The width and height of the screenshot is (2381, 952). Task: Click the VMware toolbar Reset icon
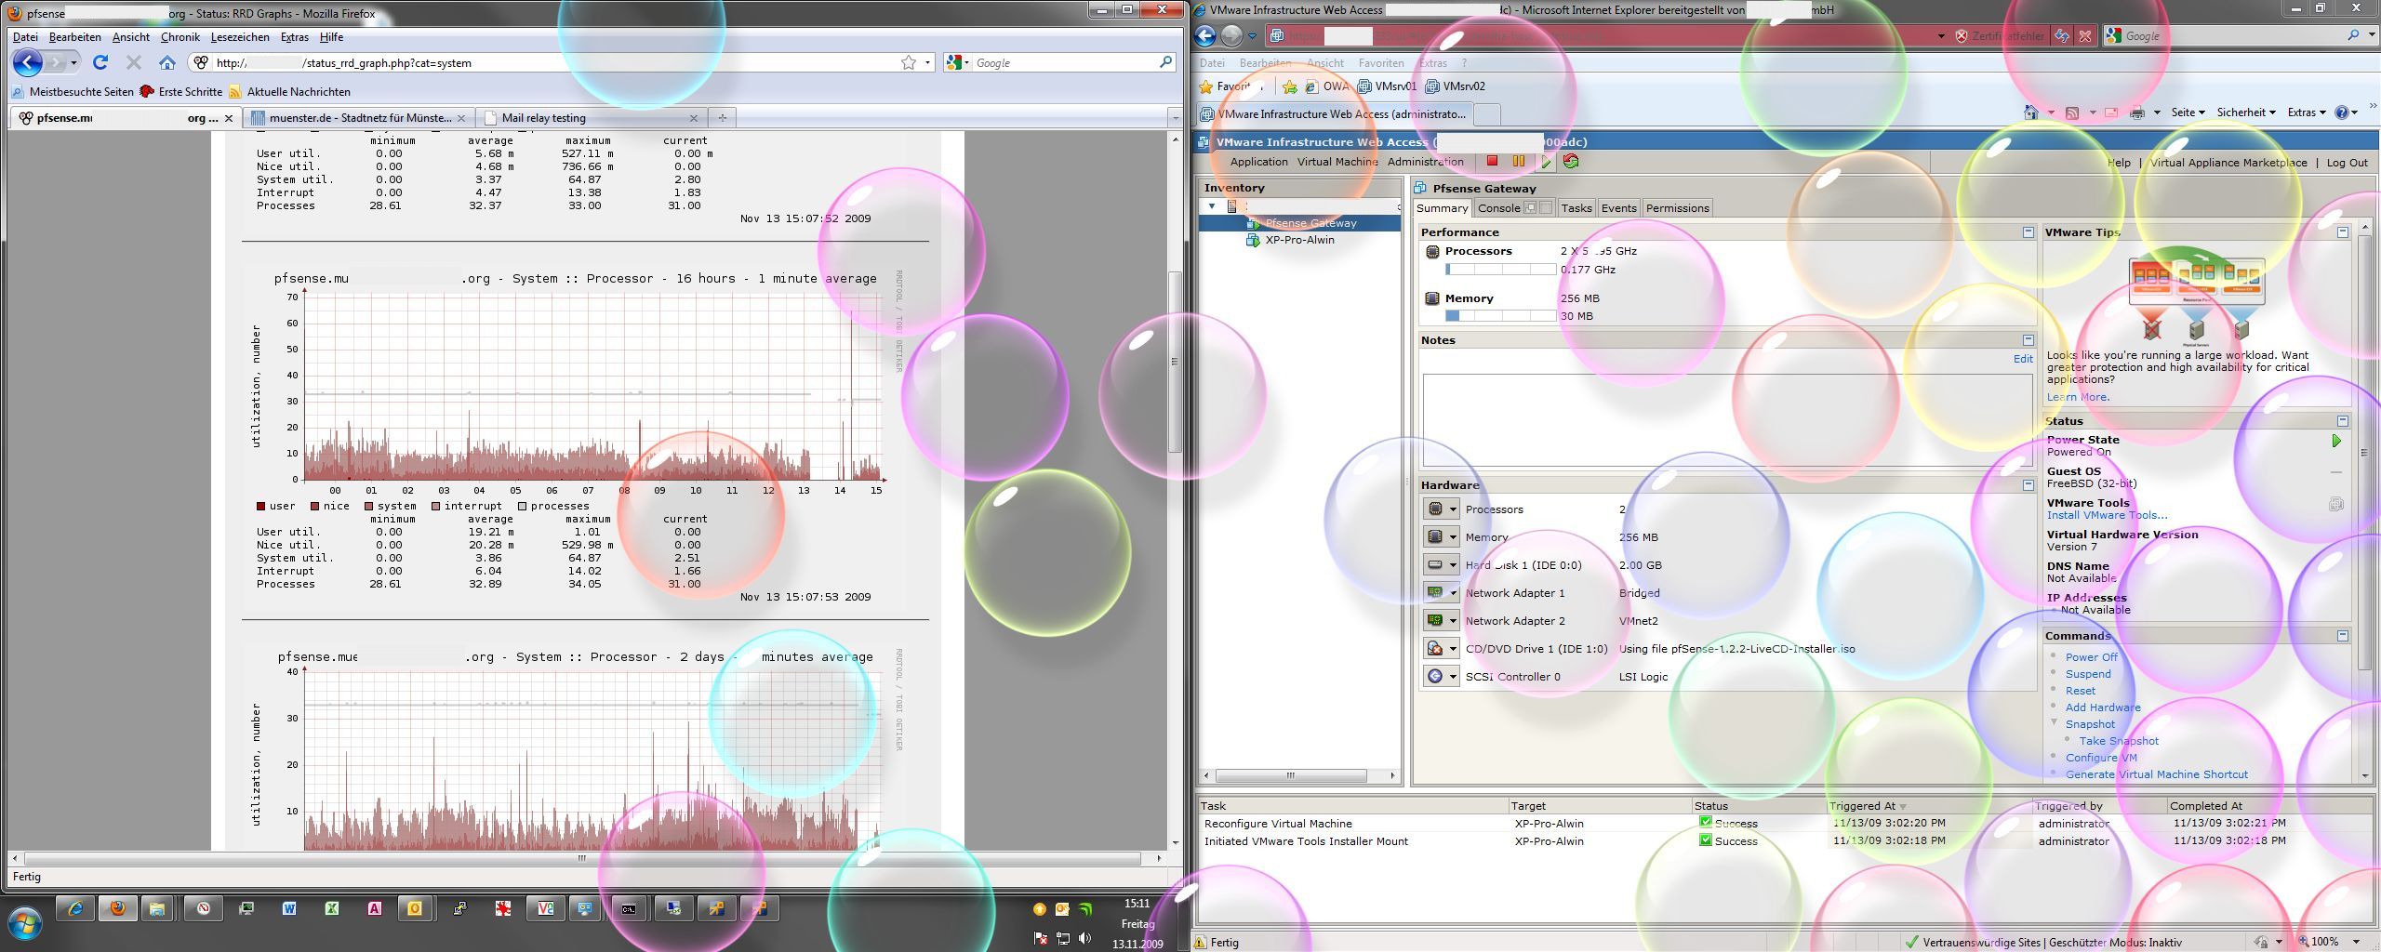coord(1571,162)
